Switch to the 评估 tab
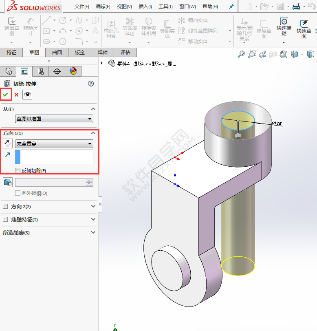 point(125,52)
